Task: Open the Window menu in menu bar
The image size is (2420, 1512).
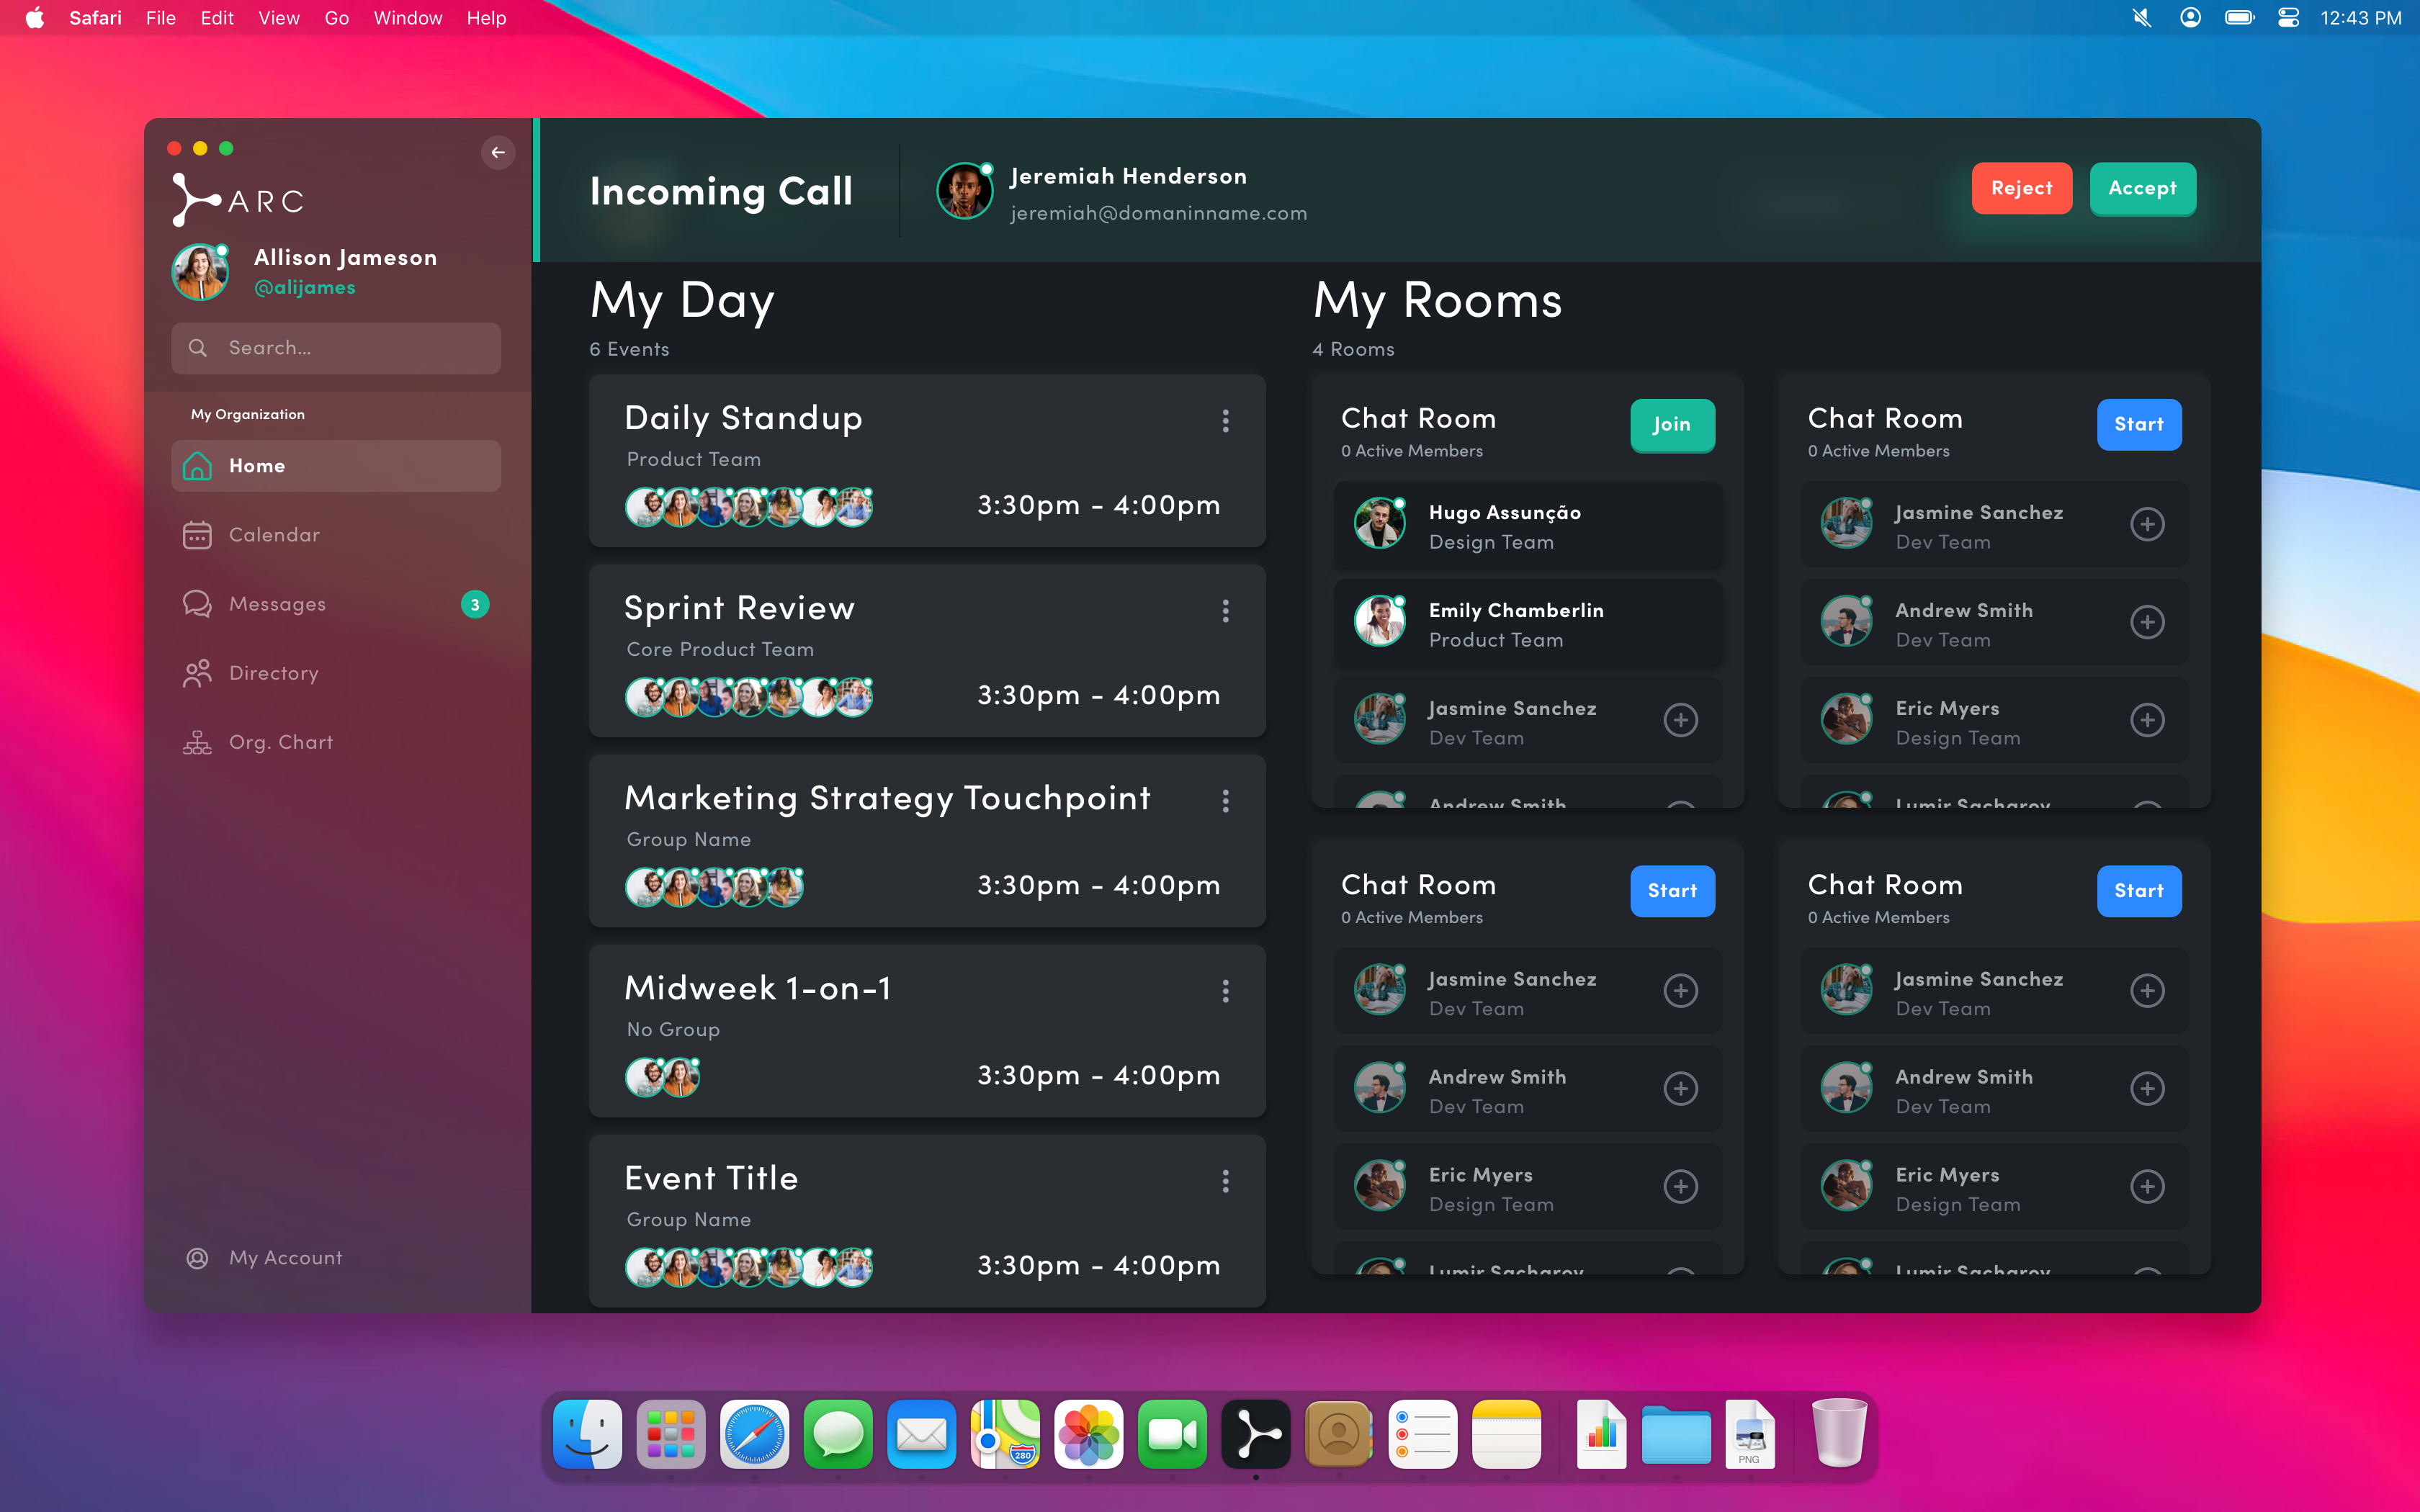Action: [407, 18]
